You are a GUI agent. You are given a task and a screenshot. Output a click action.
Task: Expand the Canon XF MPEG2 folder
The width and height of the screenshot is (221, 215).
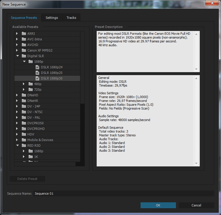point(17,50)
